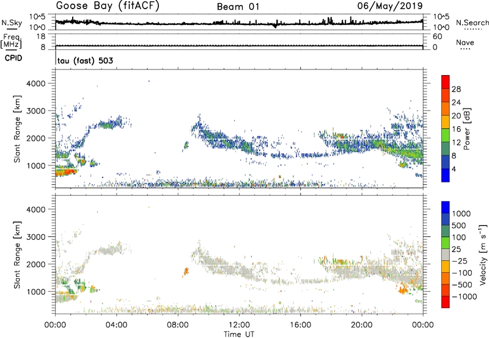Click the "Freq. [MHz]" axis label

pyautogui.click(x=11, y=41)
